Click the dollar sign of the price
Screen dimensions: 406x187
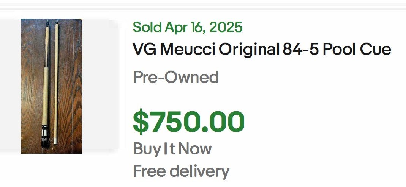tap(141, 121)
